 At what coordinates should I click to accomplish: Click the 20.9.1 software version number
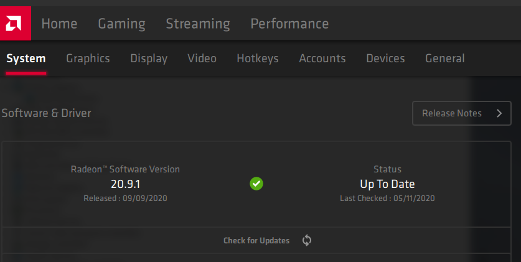pos(125,184)
